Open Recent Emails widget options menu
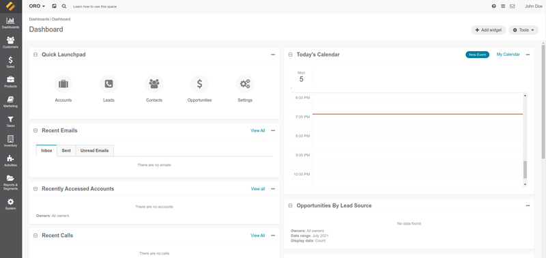The image size is (546, 258). [x=273, y=130]
